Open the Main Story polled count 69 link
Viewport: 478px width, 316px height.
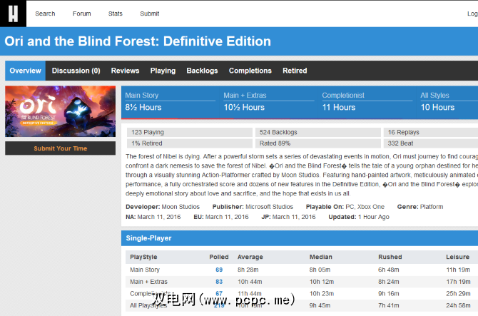(219, 270)
